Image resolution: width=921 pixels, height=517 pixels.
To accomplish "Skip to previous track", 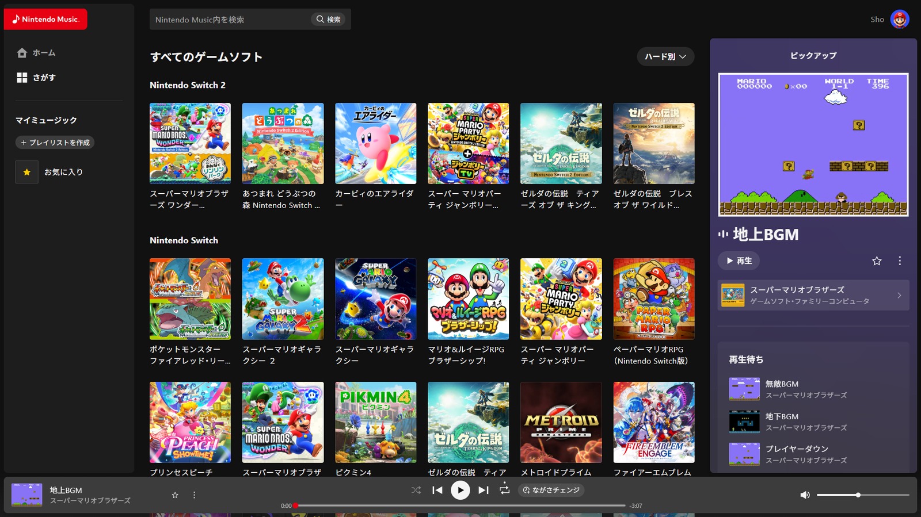I will tap(437, 490).
